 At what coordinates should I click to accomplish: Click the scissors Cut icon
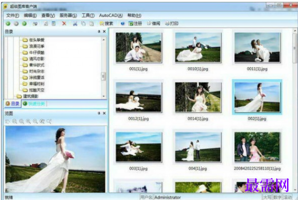(75, 24)
